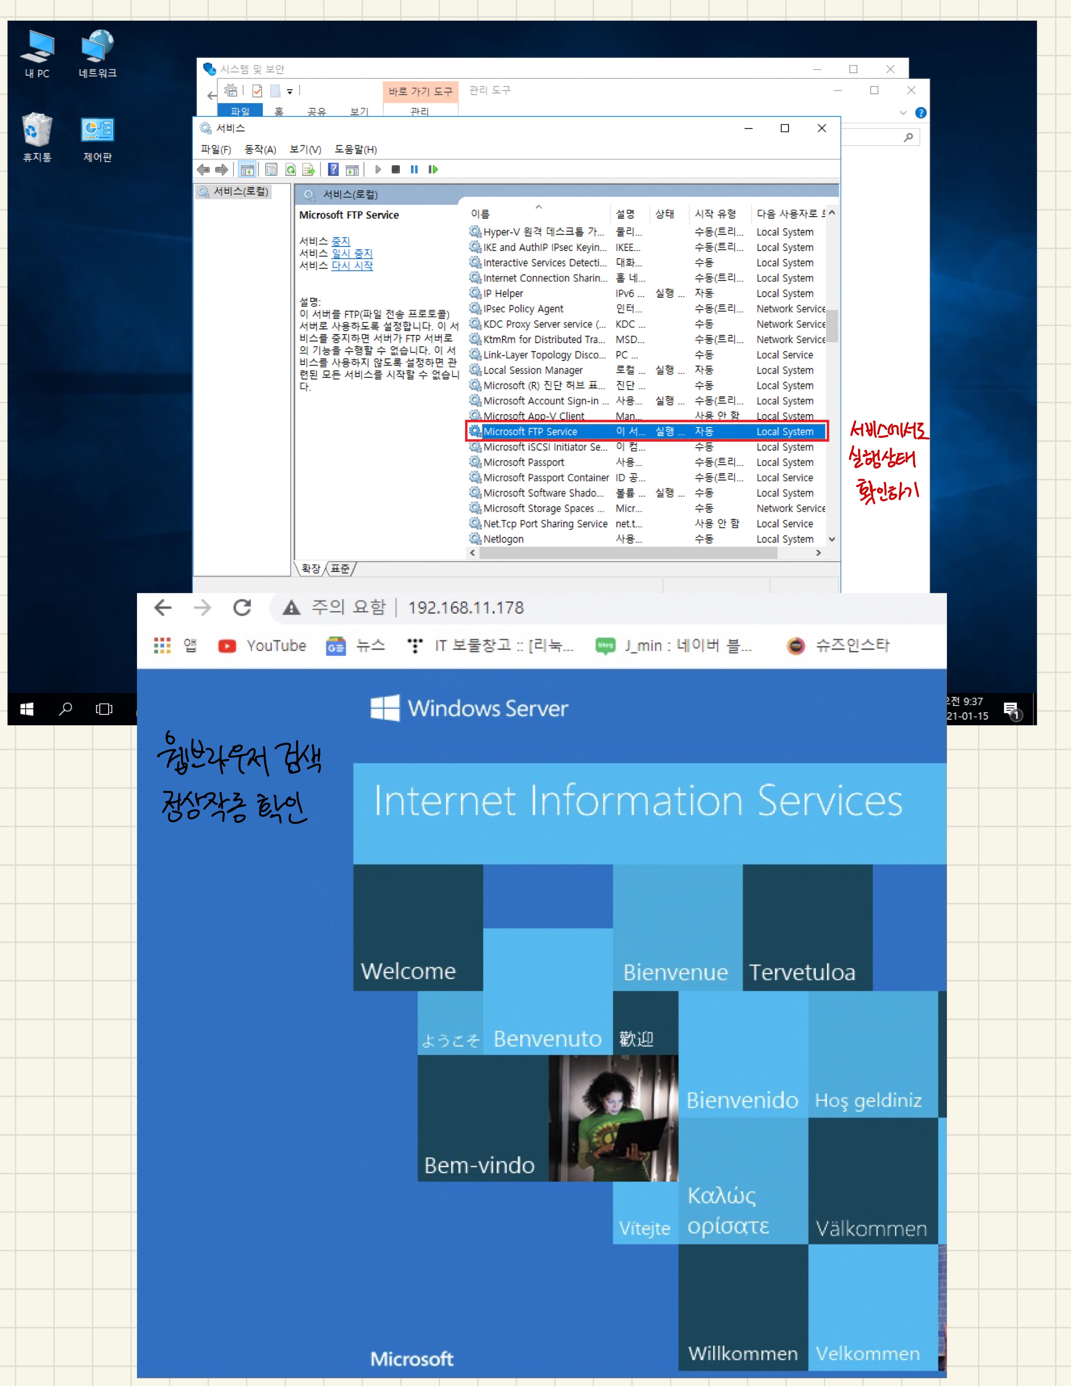This screenshot has width=1071, height=1386.
Task: Click the 서비스 중지 link
Action: (340, 241)
